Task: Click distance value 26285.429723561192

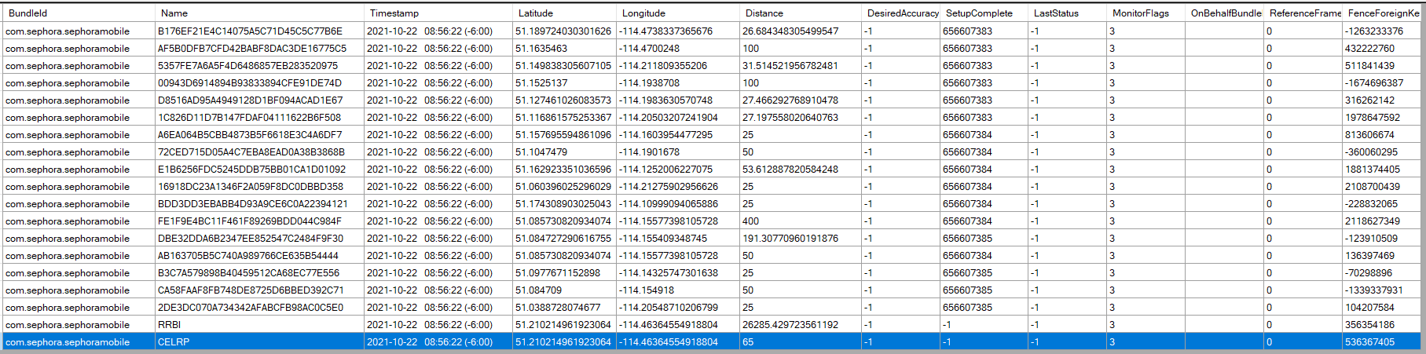Action: 790,325
